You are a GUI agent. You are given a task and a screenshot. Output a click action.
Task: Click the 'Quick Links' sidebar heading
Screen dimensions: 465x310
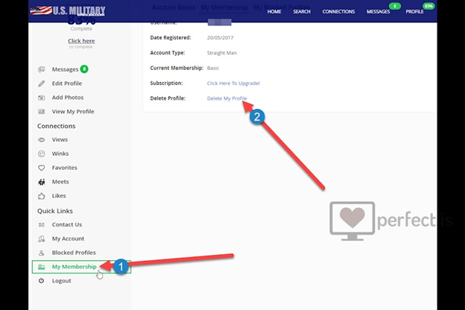pos(55,211)
